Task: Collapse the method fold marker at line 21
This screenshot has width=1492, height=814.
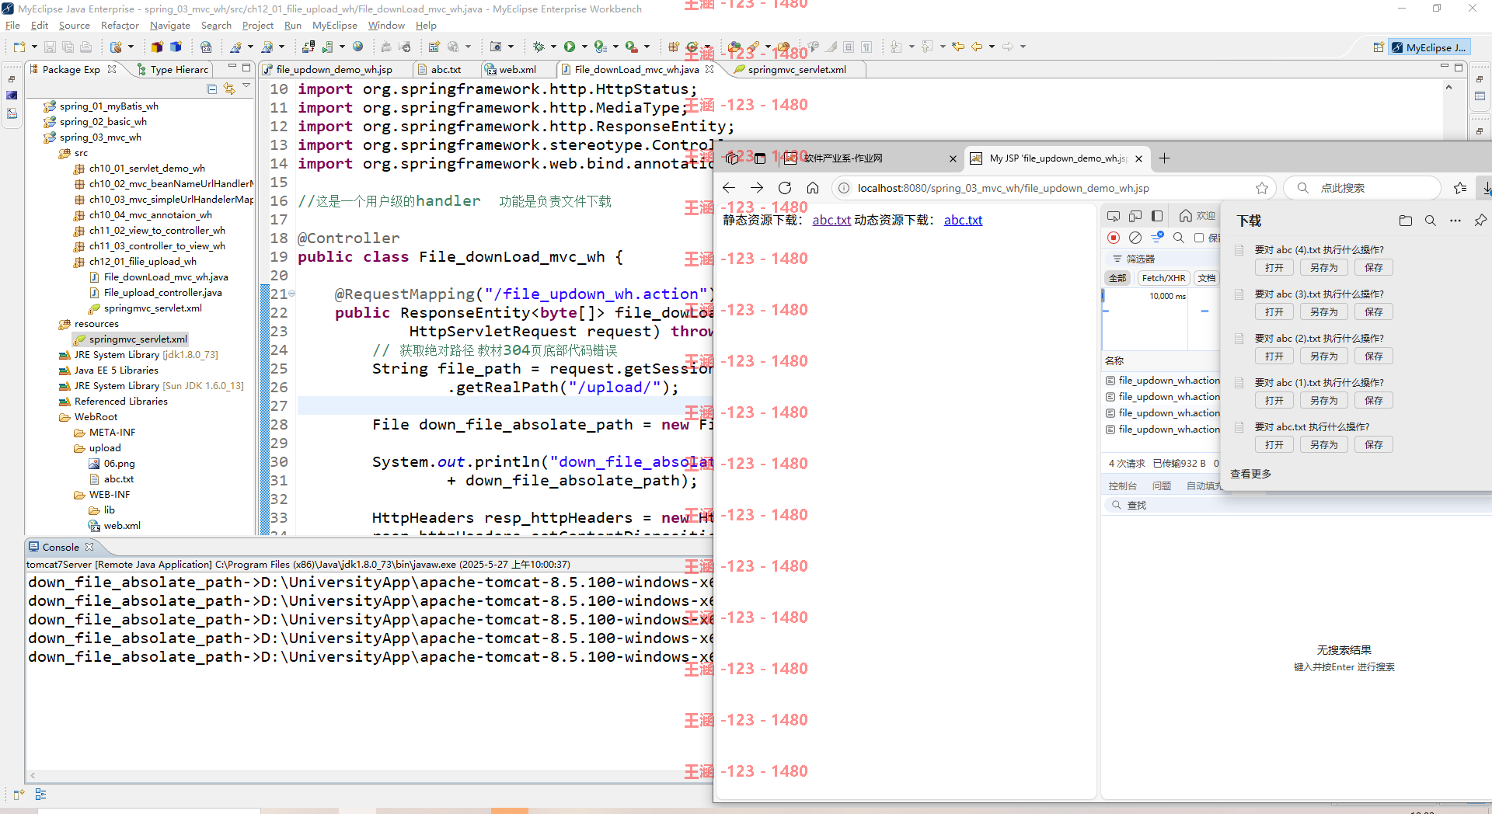Action: (292, 294)
